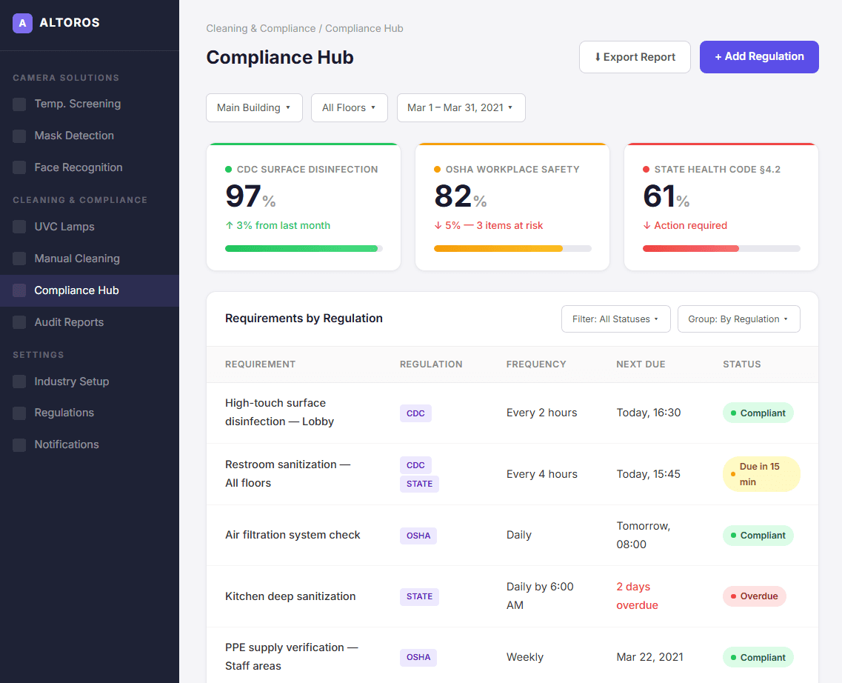This screenshot has width=842, height=683.
Task: Open the Mar 1 – Mar 31 date range dropdown
Action: click(461, 108)
